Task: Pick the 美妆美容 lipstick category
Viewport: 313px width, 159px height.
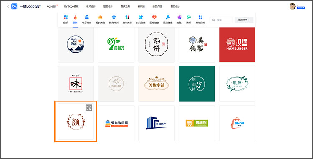Action: click(127, 17)
